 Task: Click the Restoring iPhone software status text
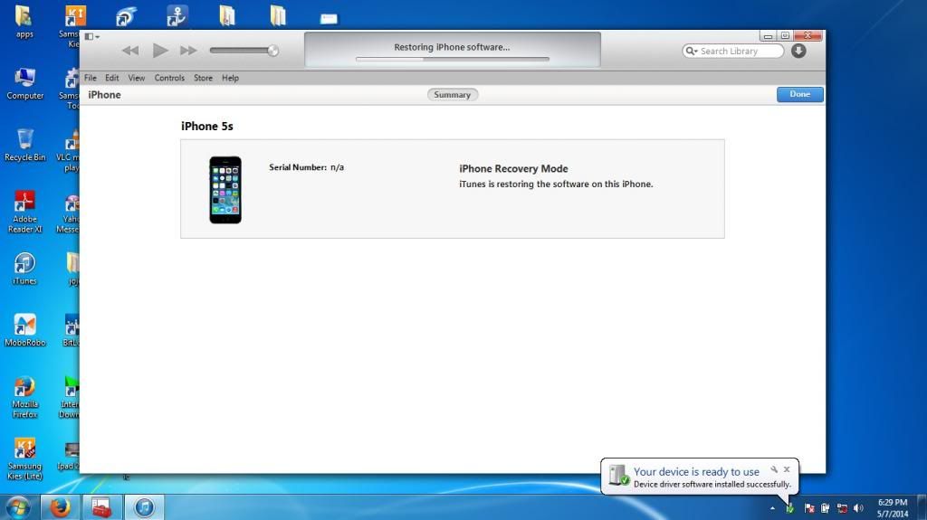(453, 47)
